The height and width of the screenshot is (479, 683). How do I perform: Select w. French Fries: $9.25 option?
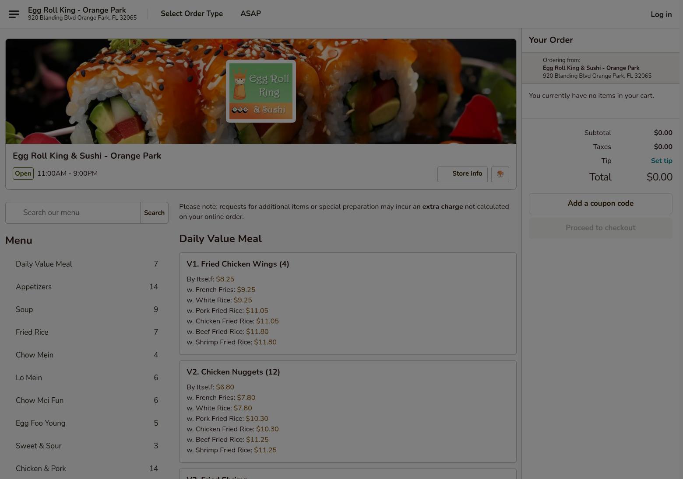click(221, 290)
